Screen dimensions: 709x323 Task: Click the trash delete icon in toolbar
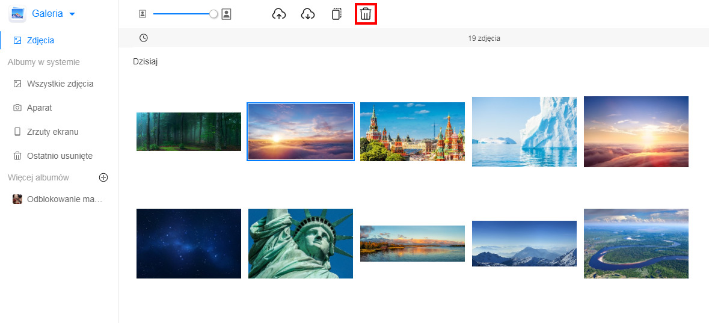pos(366,14)
